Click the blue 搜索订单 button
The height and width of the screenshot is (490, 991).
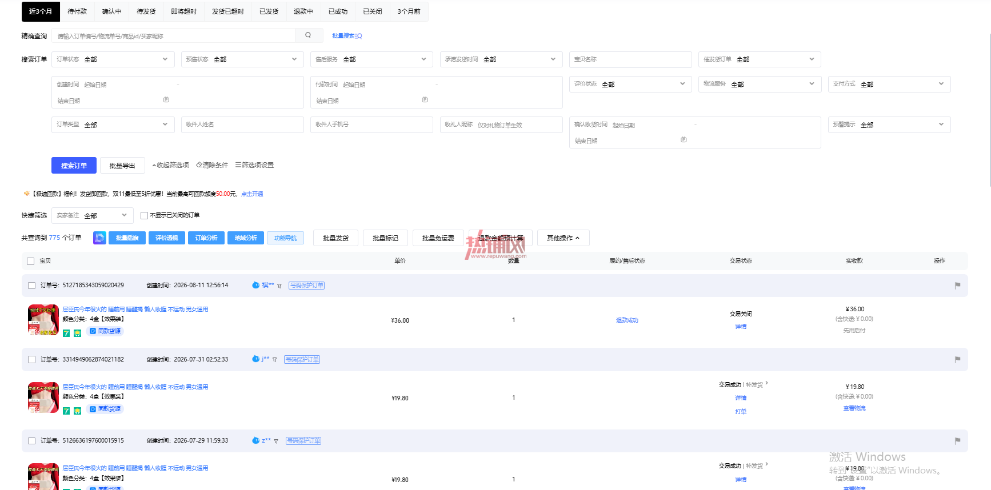coord(74,166)
